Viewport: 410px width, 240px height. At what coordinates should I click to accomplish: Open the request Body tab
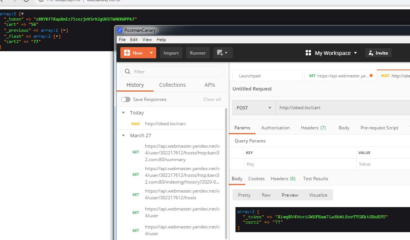pyautogui.click(x=344, y=128)
